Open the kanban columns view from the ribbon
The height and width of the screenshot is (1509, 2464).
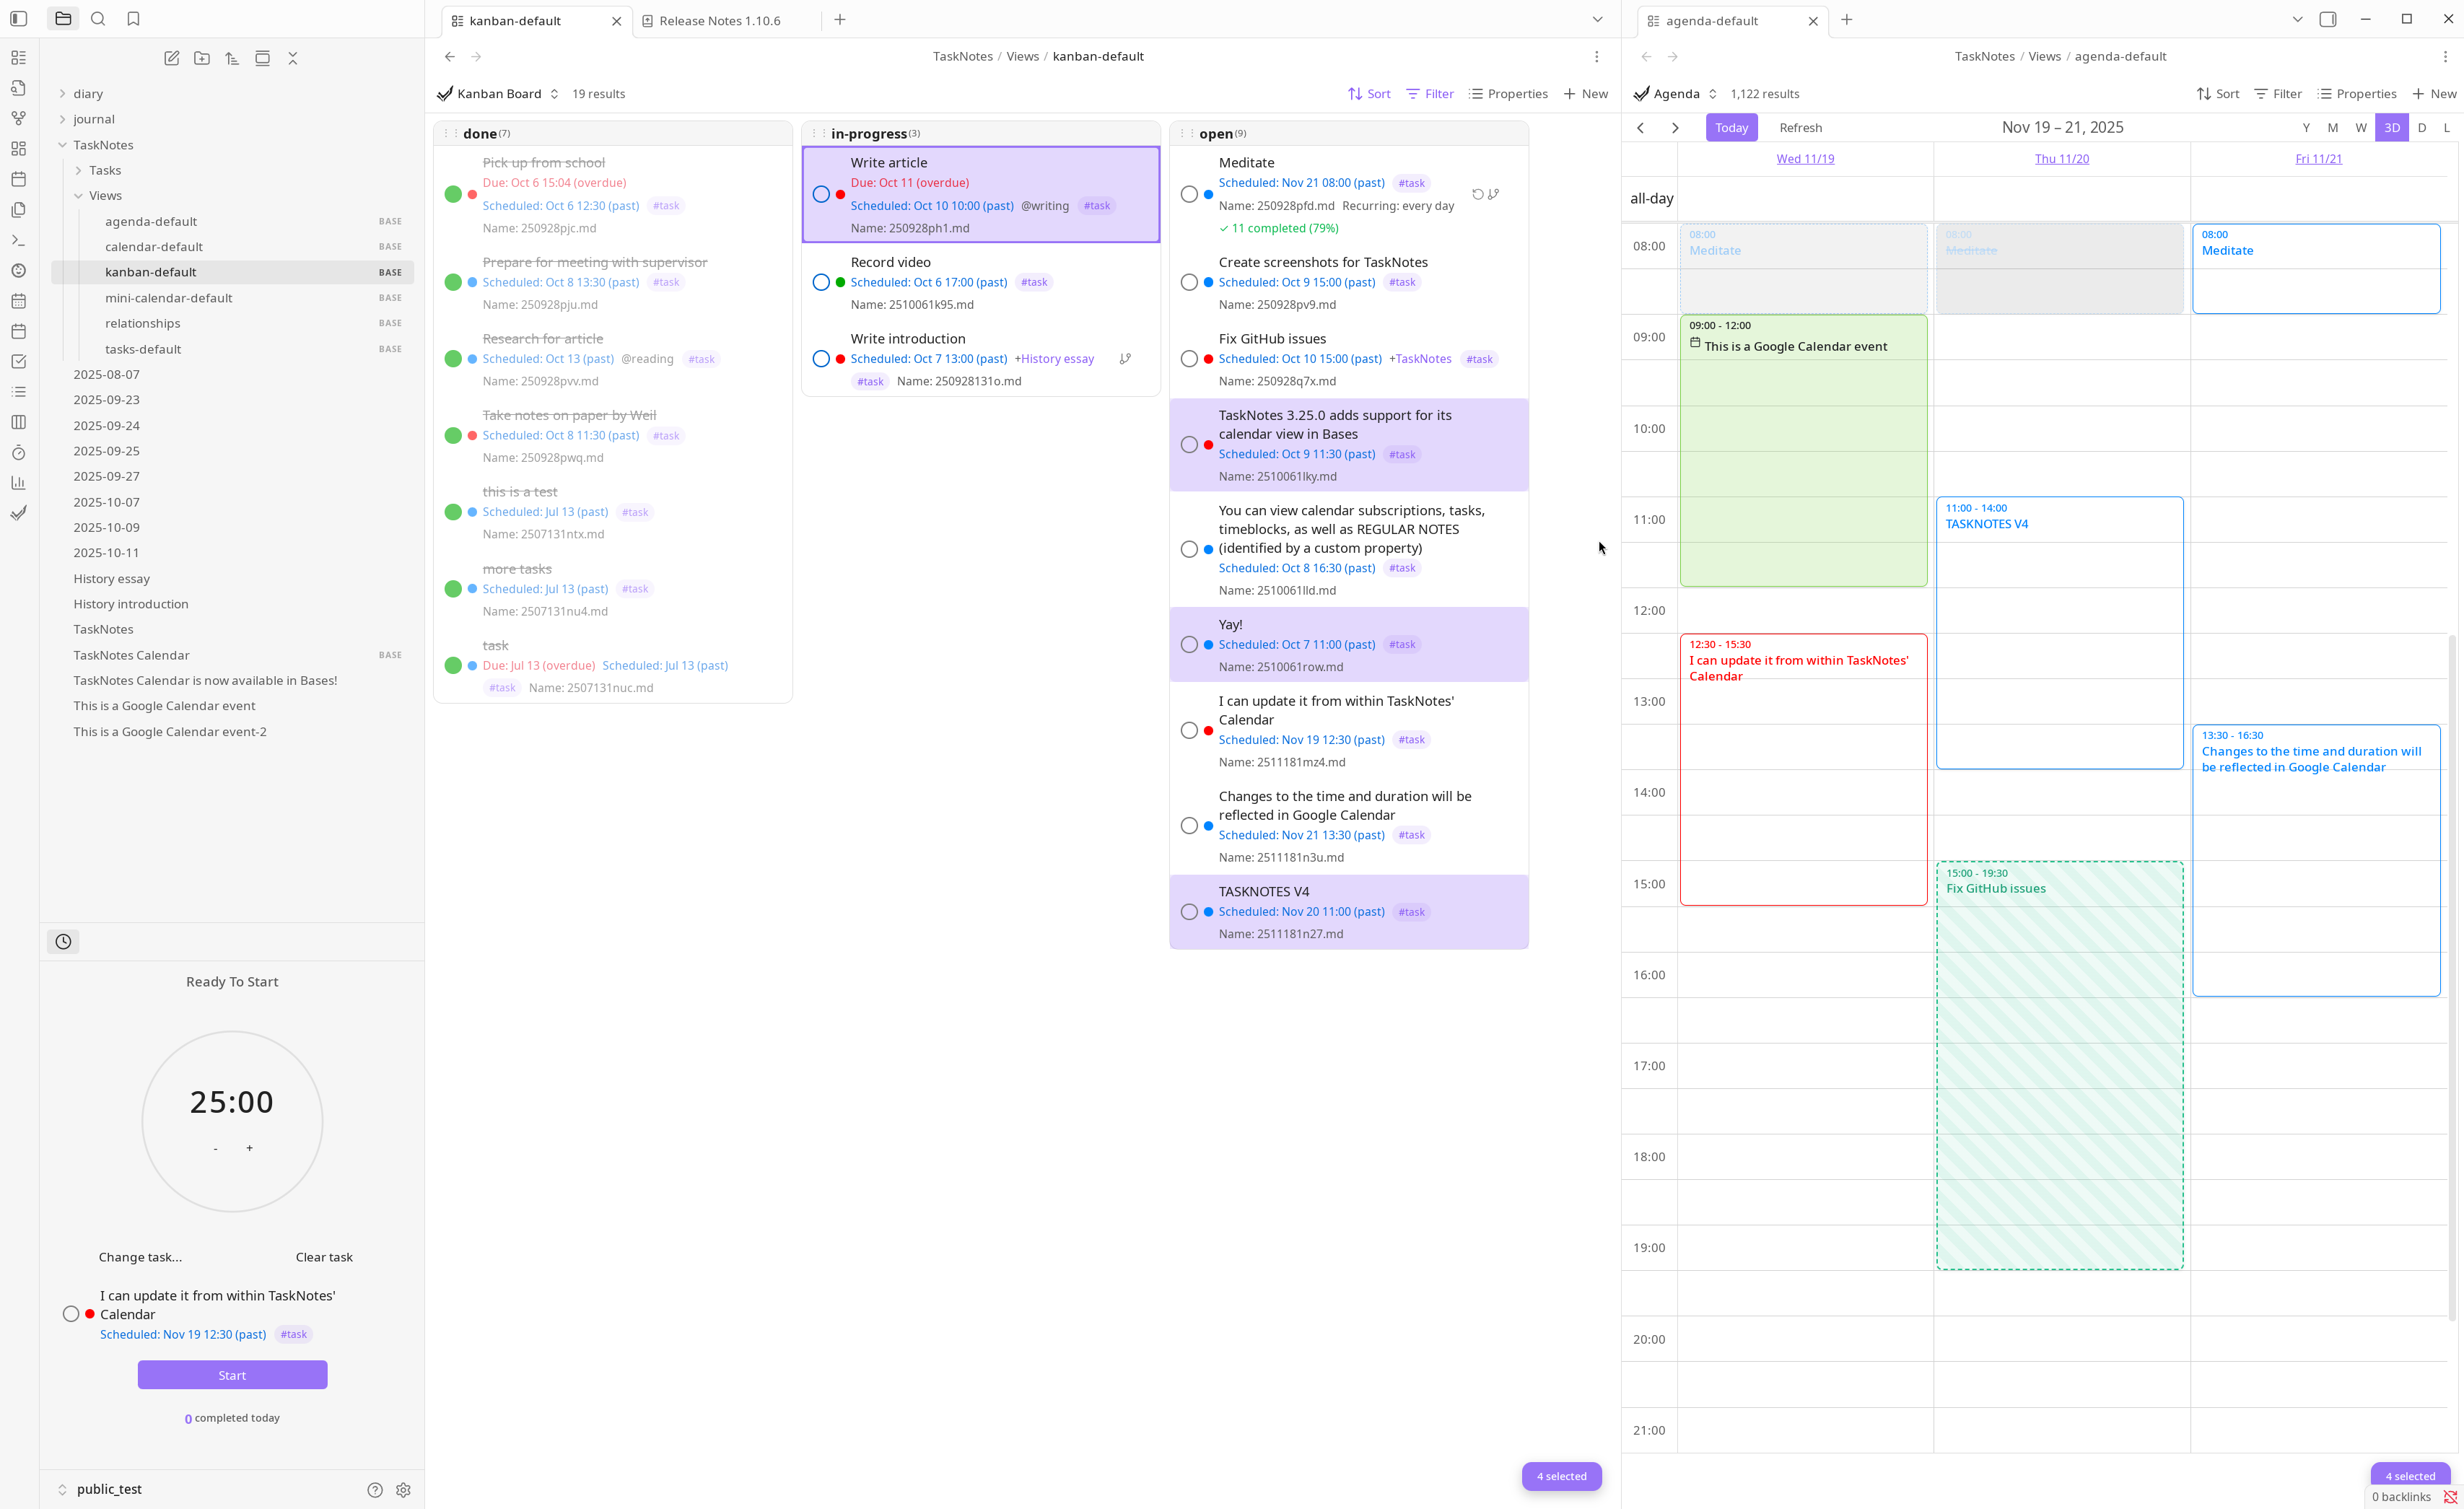coord(18,422)
